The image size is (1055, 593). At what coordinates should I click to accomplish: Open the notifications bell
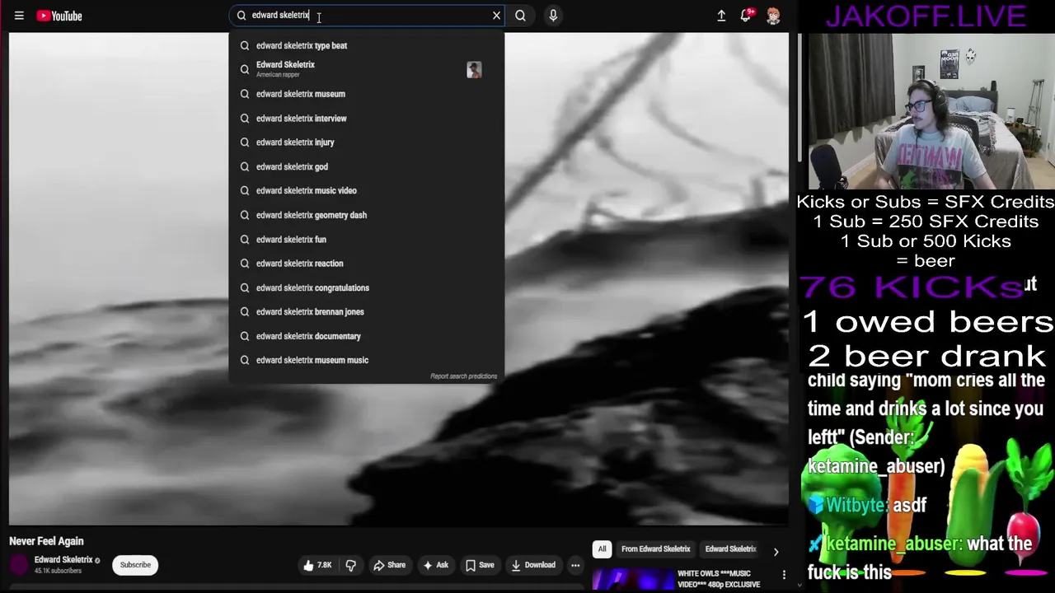click(x=746, y=16)
